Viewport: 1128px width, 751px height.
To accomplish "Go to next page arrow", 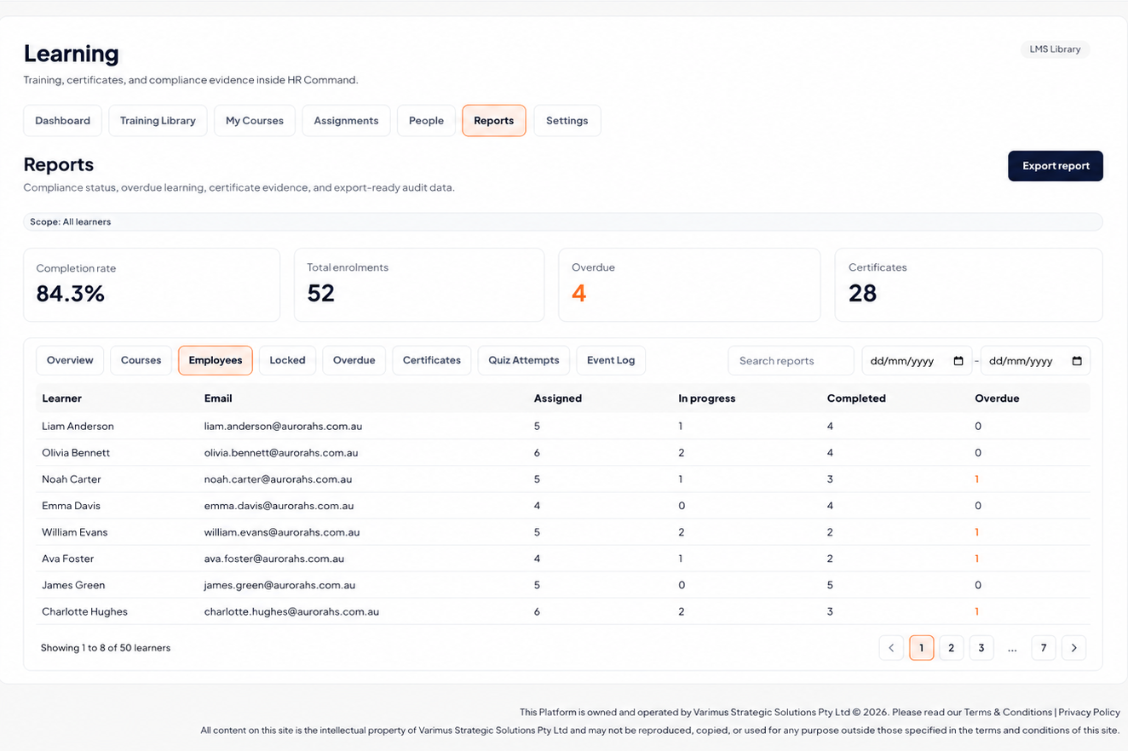I will (x=1074, y=648).
